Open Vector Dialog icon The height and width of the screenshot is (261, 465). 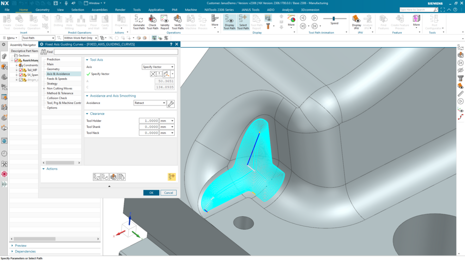[160, 74]
